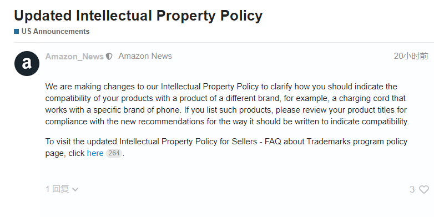This screenshot has width=434, height=217.
Task: Open the Amazon 'a' avatar profile picture
Action: pos(27,63)
